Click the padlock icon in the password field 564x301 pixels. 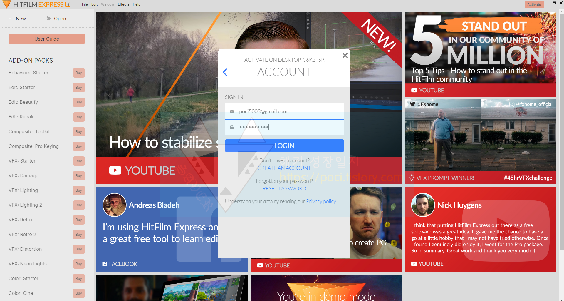pos(231,127)
